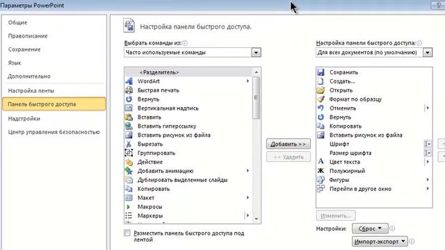
Task: Click the Shapes icon beside 'Фигуры'
Action: [x=321, y=180]
